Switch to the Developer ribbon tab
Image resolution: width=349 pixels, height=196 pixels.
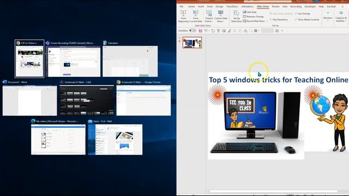(x=310, y=7)
